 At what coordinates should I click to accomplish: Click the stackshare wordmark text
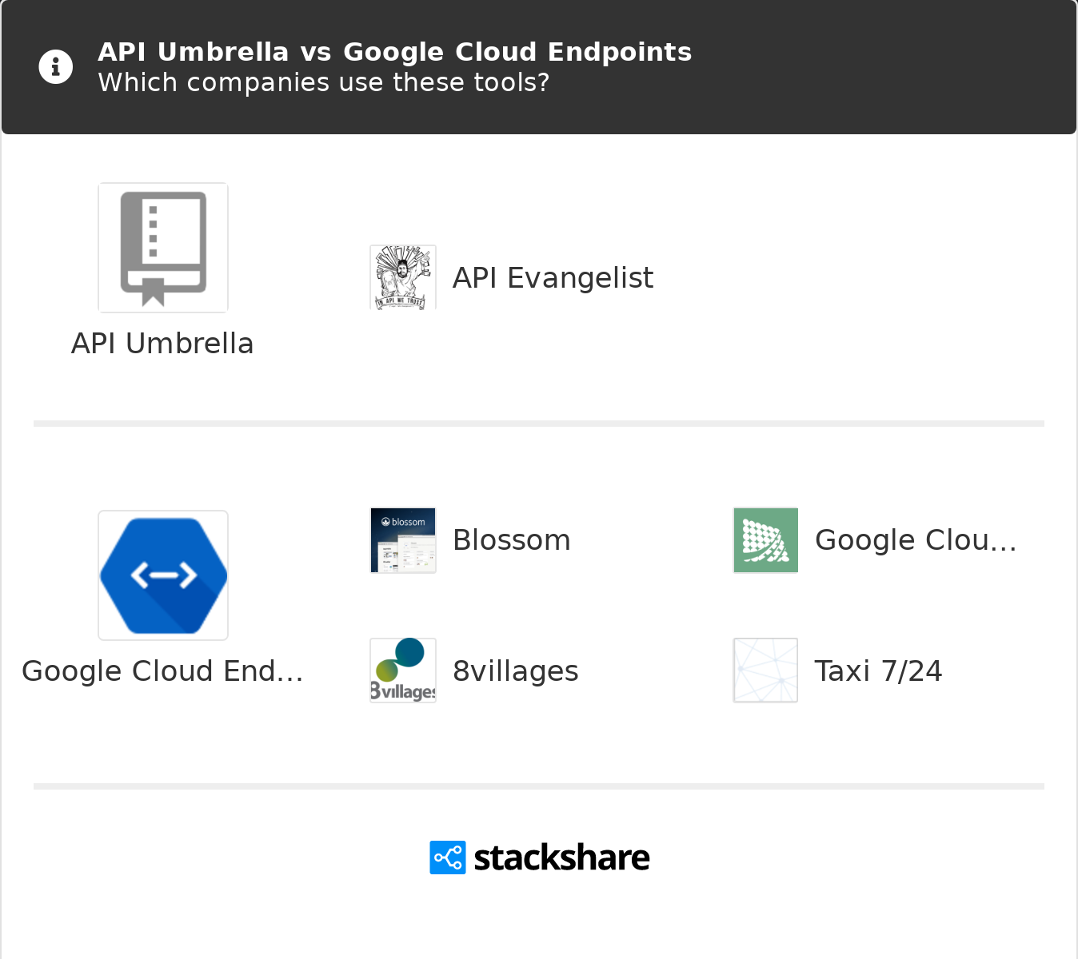tap(561, 858)
